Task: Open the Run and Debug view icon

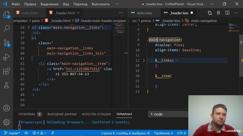Action: (x=6, y=57)
